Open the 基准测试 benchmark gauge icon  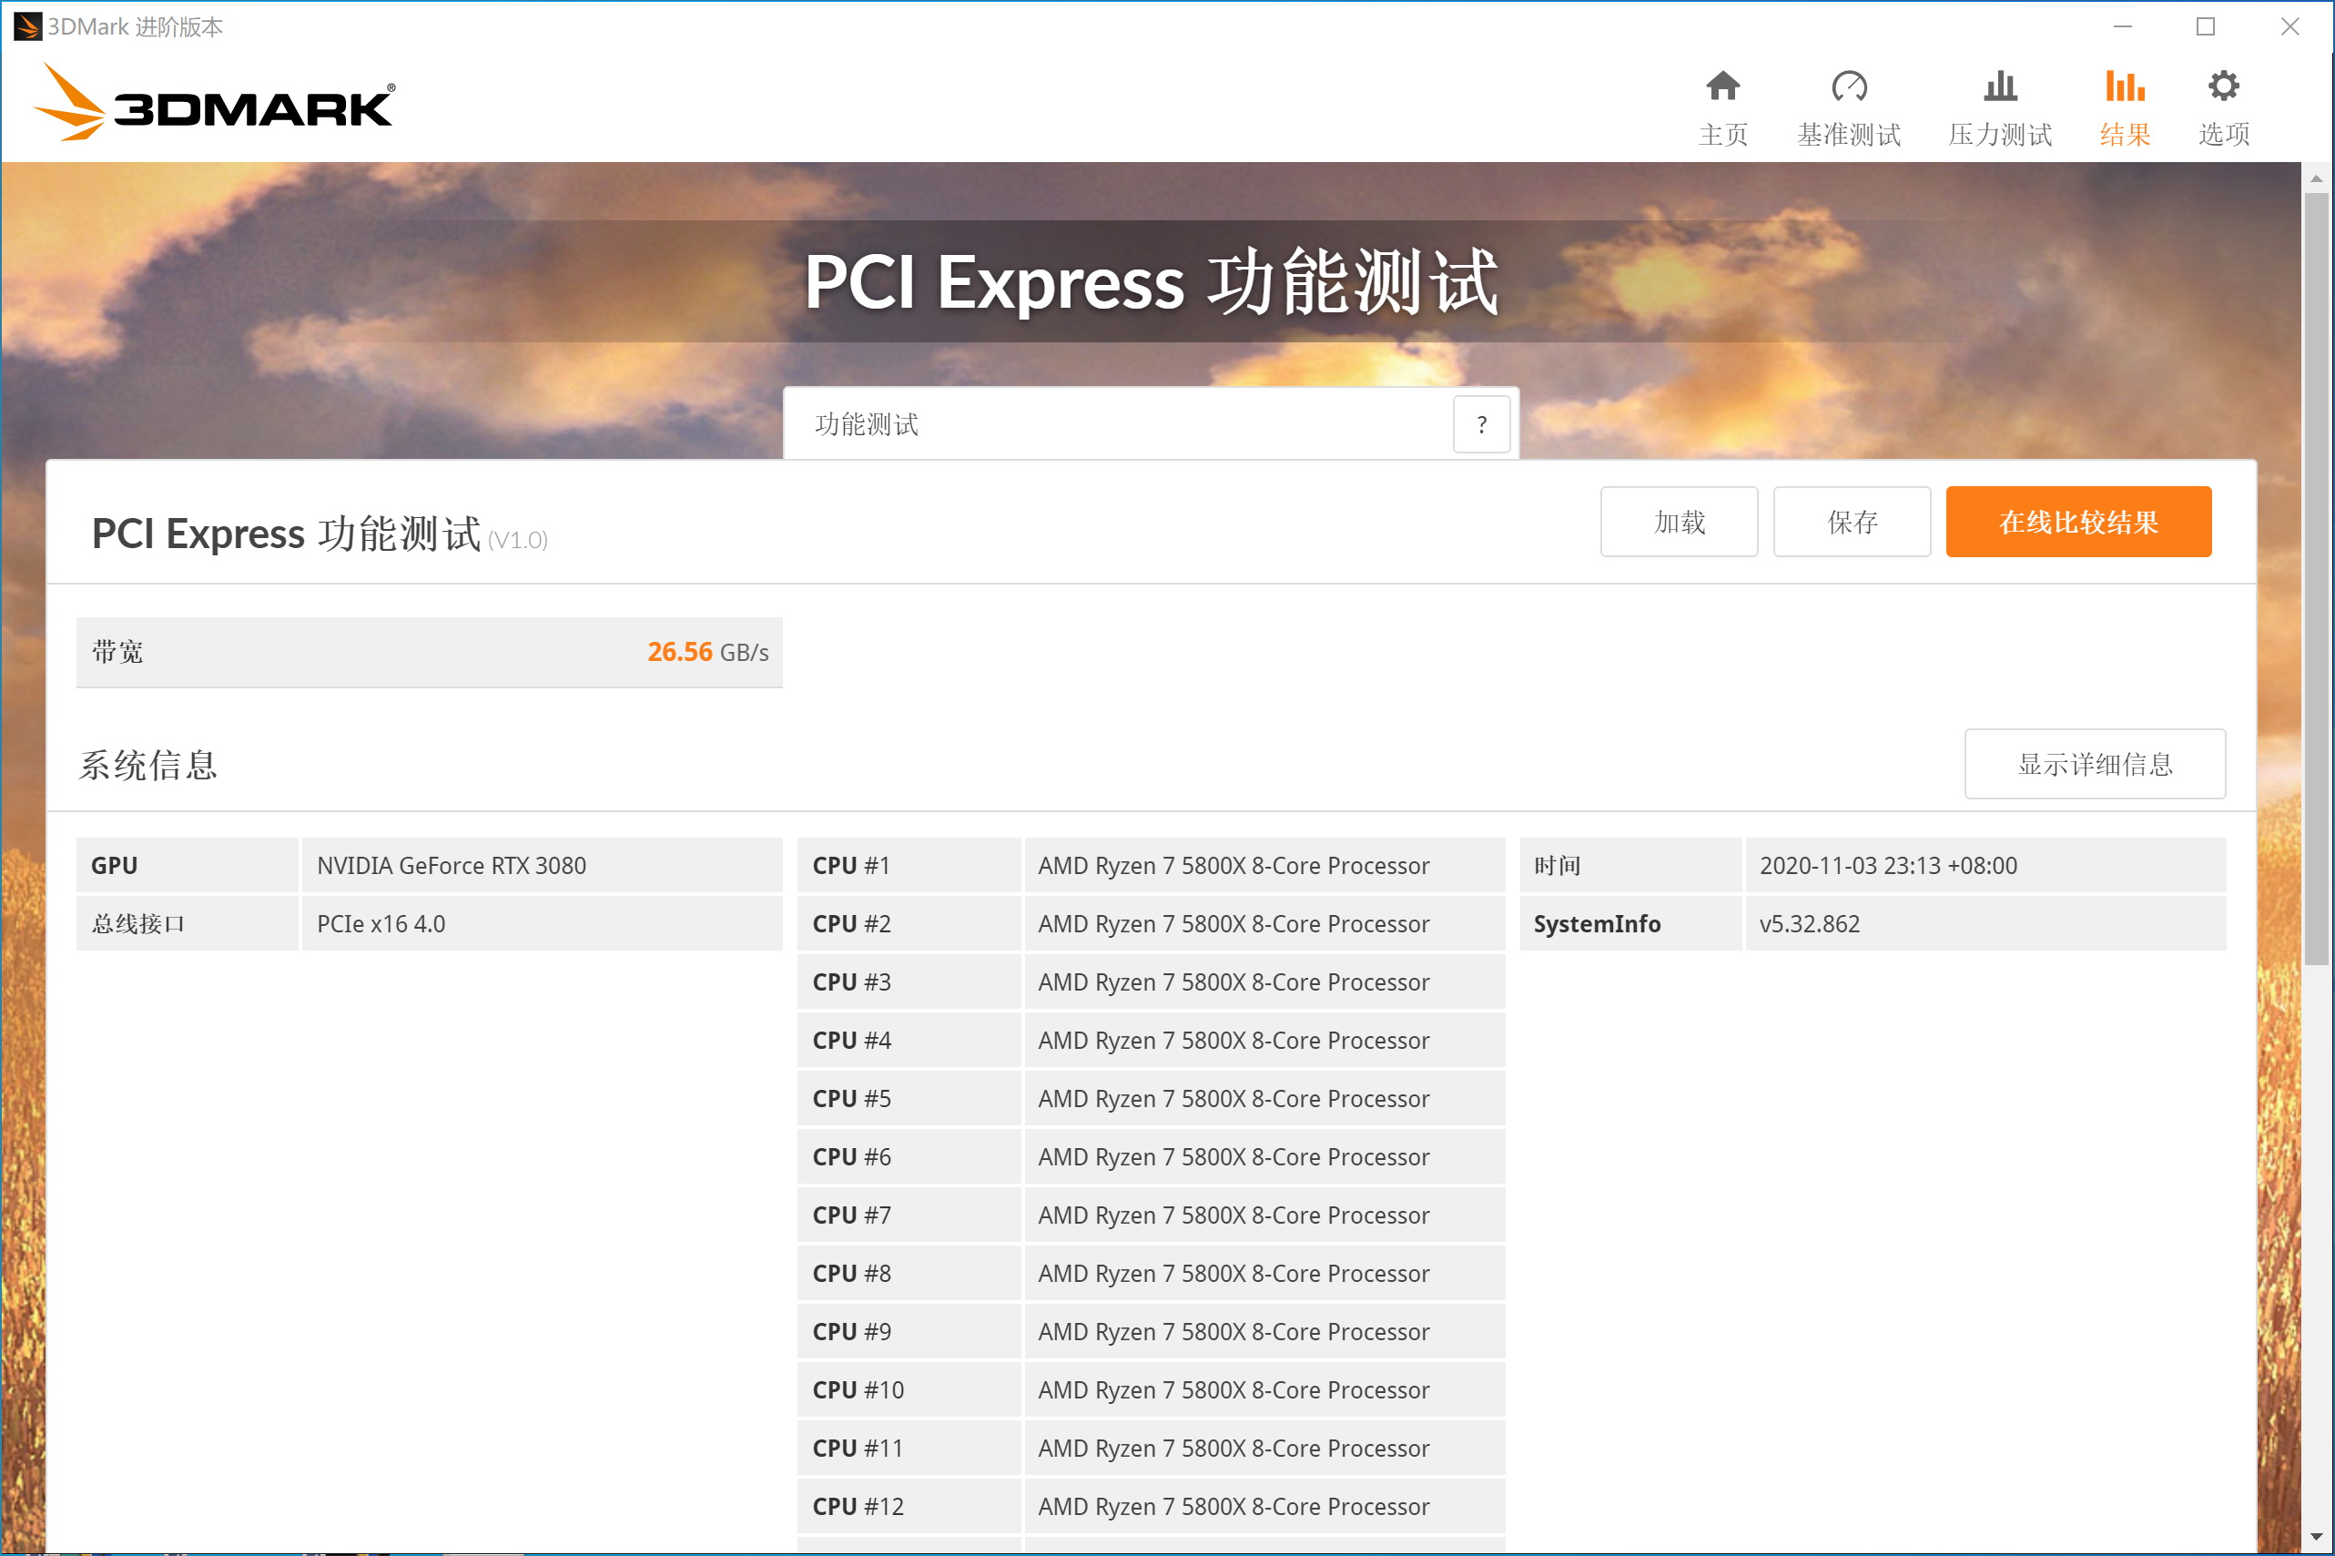point(1850,104)
